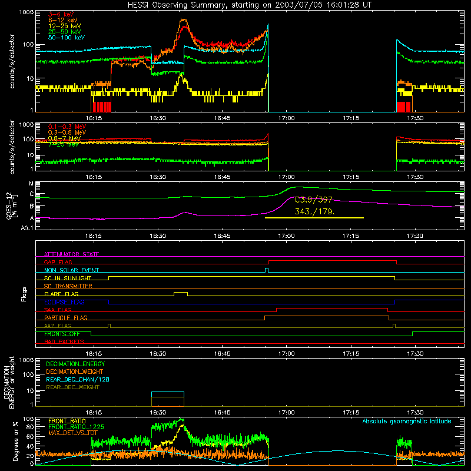Click the NON_SOLAR_EVENT spike near 16:55

coord(267,270)
